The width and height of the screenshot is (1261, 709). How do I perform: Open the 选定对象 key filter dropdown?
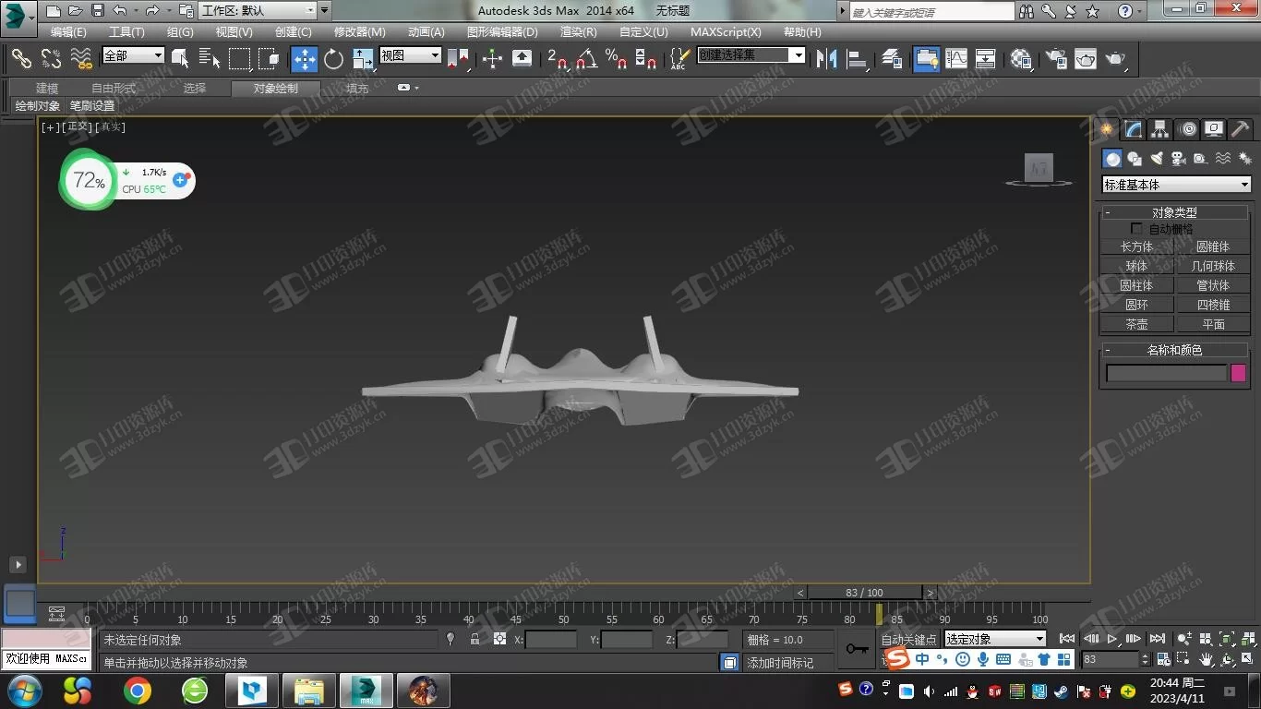tap(994, 639)
